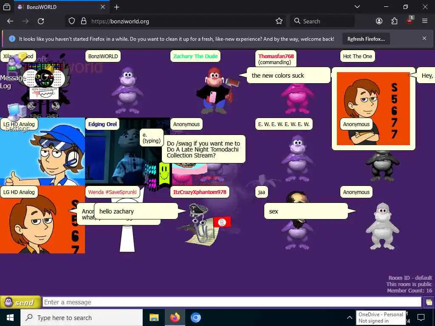Open the Windows notification center
The image size is (435, 326).
click(x=421, y=318)
